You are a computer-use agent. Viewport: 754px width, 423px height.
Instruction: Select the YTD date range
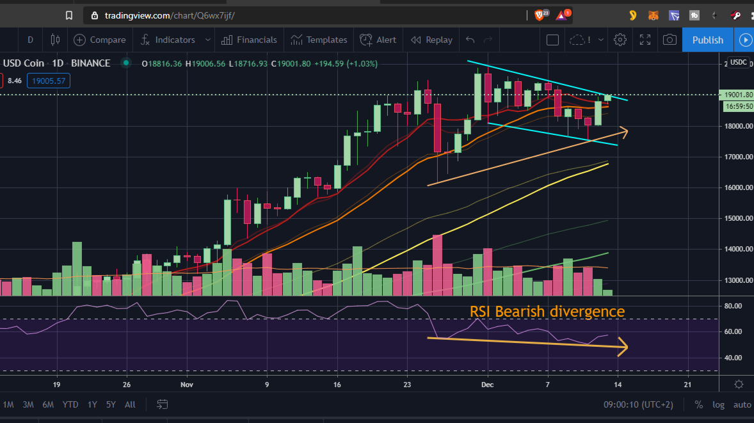(70, 404)
